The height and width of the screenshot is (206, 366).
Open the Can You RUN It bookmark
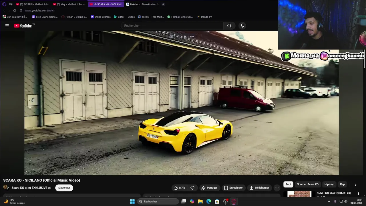click(15, 17)
